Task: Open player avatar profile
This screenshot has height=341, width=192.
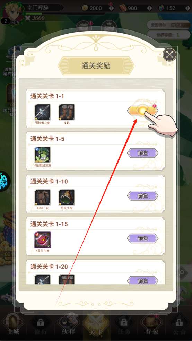Action: click(x=13, y=12)
